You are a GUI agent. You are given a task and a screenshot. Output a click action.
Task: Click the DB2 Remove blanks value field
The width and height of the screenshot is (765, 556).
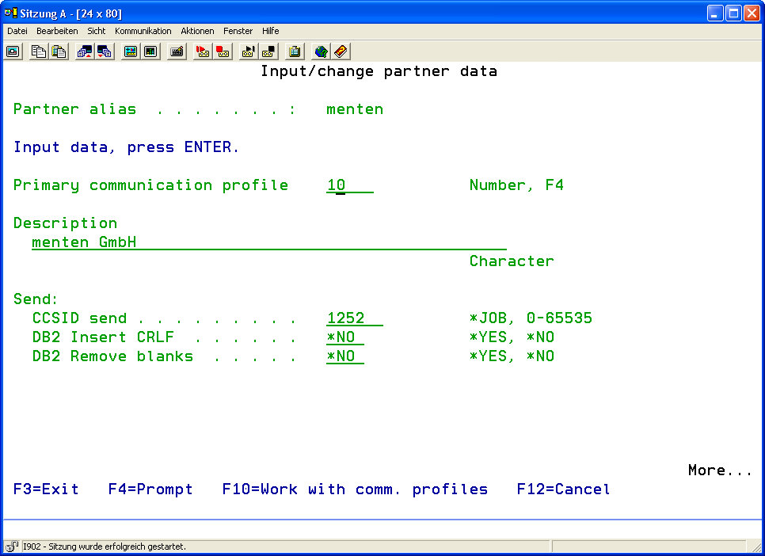pos(344,356)
